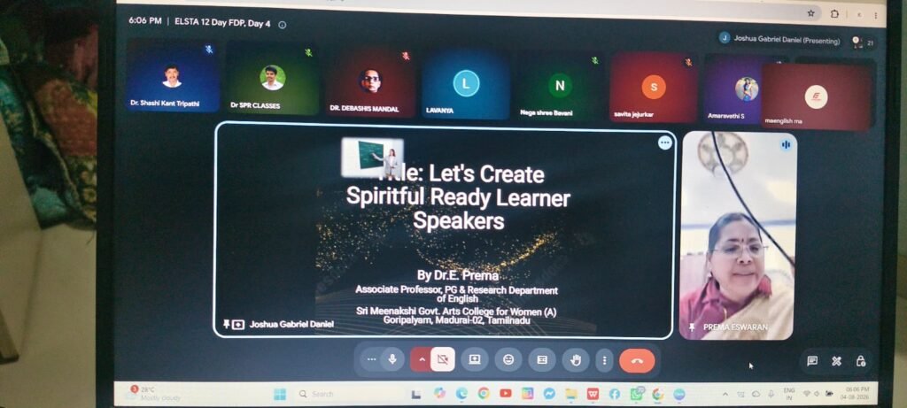The height and width of the screenshot is (408, 907).
Task: Turn on captions button in call bar
Action: click(x=542, y=359)
